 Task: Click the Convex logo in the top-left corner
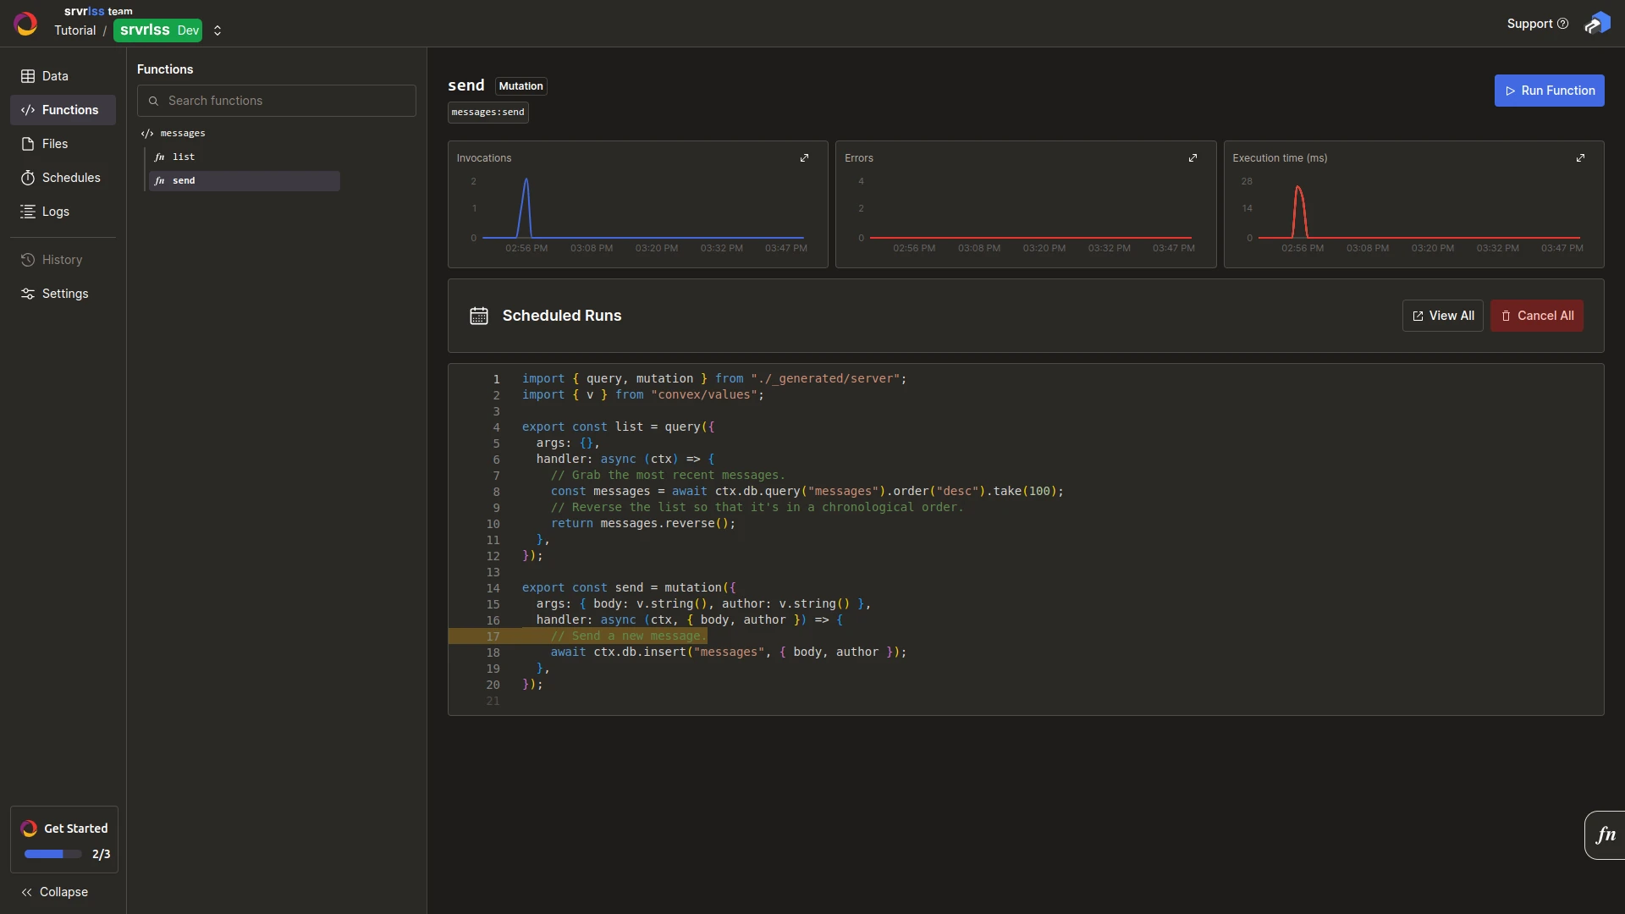[x=25, y=24]
